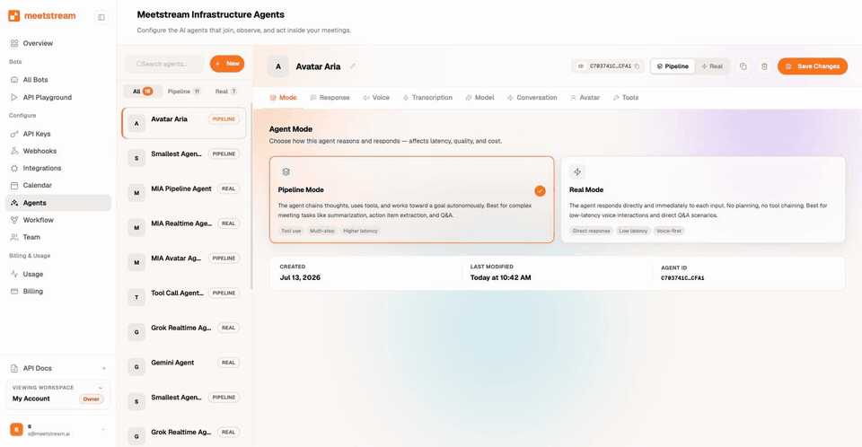The image size is (862, 447).
Task: Collapse the sidebar with the panel icon
Action: click(101, 17)
